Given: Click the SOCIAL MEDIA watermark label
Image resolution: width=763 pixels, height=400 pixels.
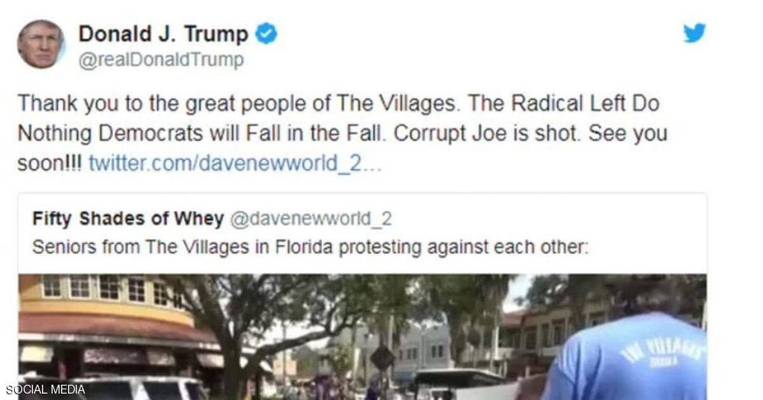Looking at the screenshot, I should [x=46, y=389].
